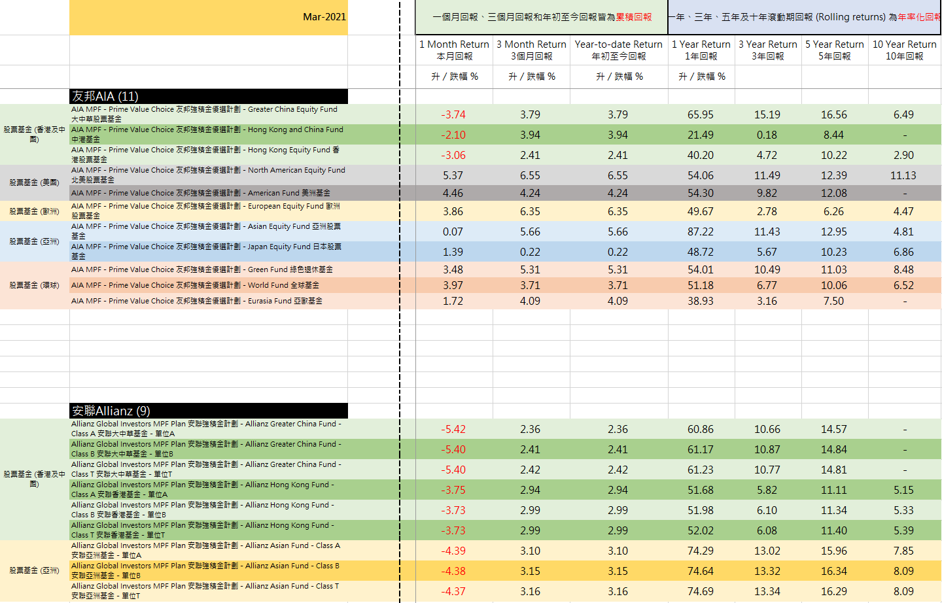The height and width of the screenshot is (603, 942).
Task: Click the Rolling returns annualized note header
Action: (805, 17)
